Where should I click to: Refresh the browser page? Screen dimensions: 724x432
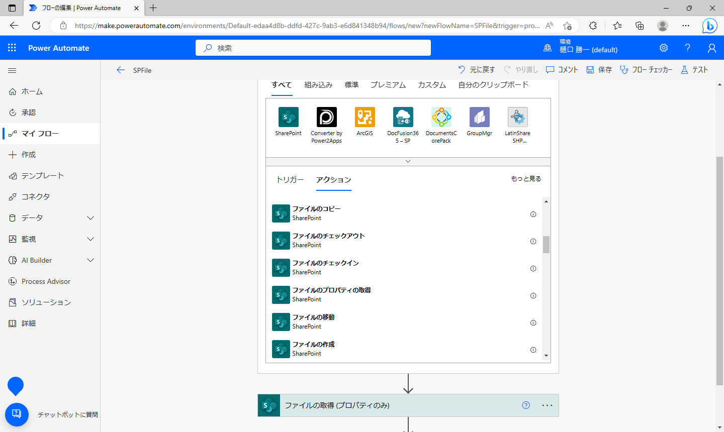tap(36, 26)
